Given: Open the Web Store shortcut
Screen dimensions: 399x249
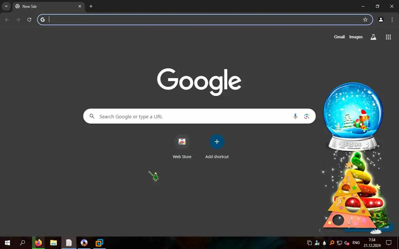Looking at the screenshot, I should point(182,147).
